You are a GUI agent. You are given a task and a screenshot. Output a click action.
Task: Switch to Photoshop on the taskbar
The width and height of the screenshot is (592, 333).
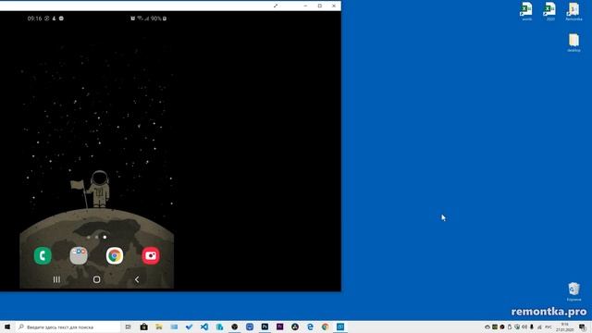click(265, 327)
